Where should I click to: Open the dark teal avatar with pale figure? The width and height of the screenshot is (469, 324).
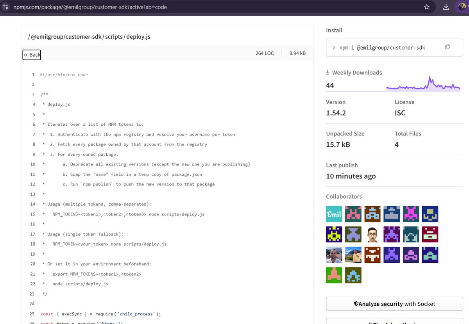(x=411, y=234)
